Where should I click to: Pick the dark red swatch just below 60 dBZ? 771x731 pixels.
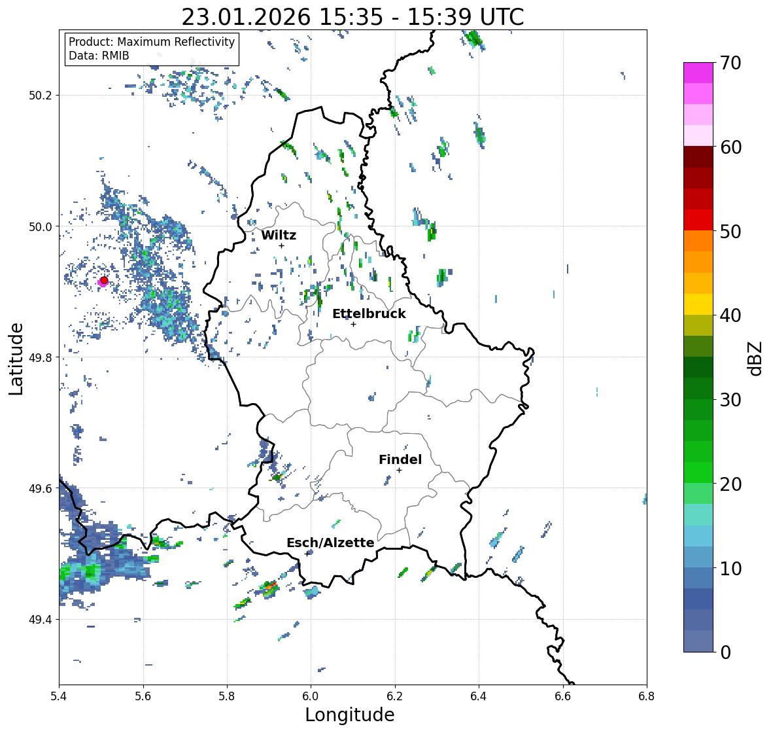(698, 157)
